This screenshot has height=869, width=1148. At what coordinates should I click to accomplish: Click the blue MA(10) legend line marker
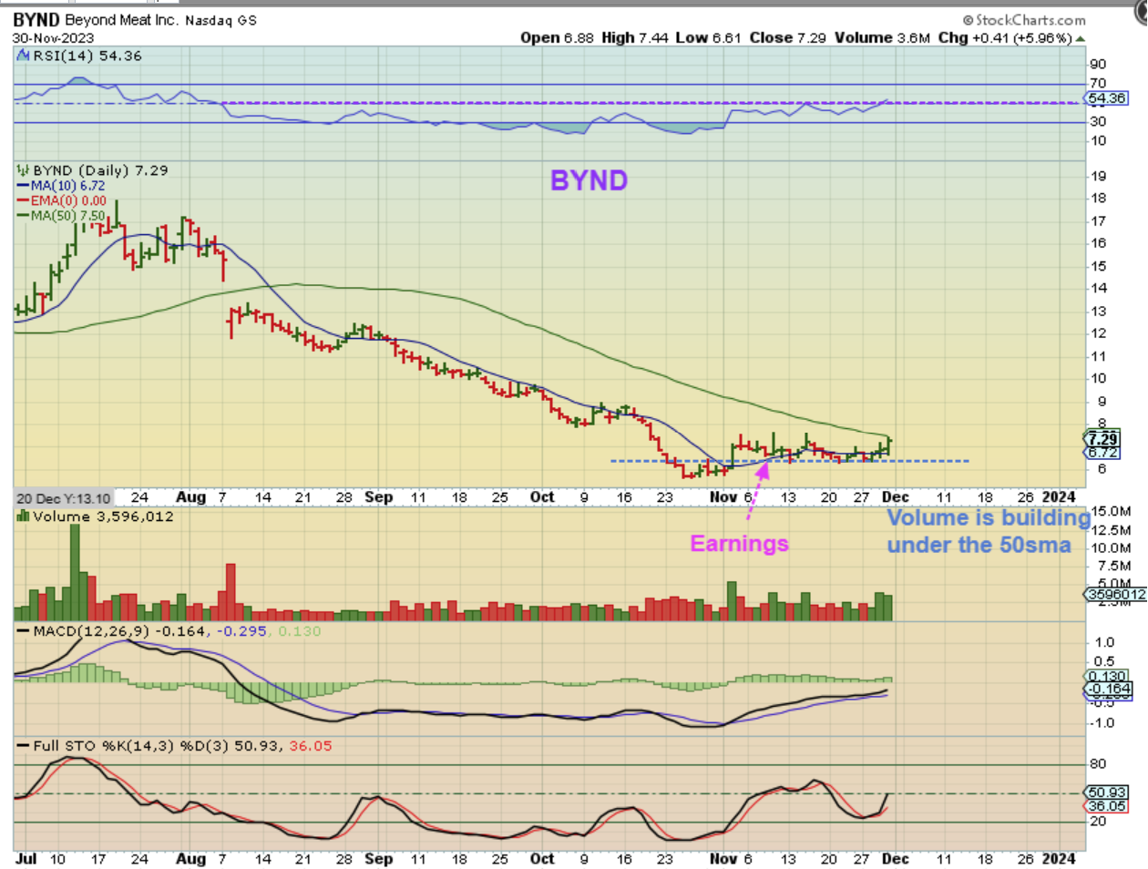pos(24,186)
